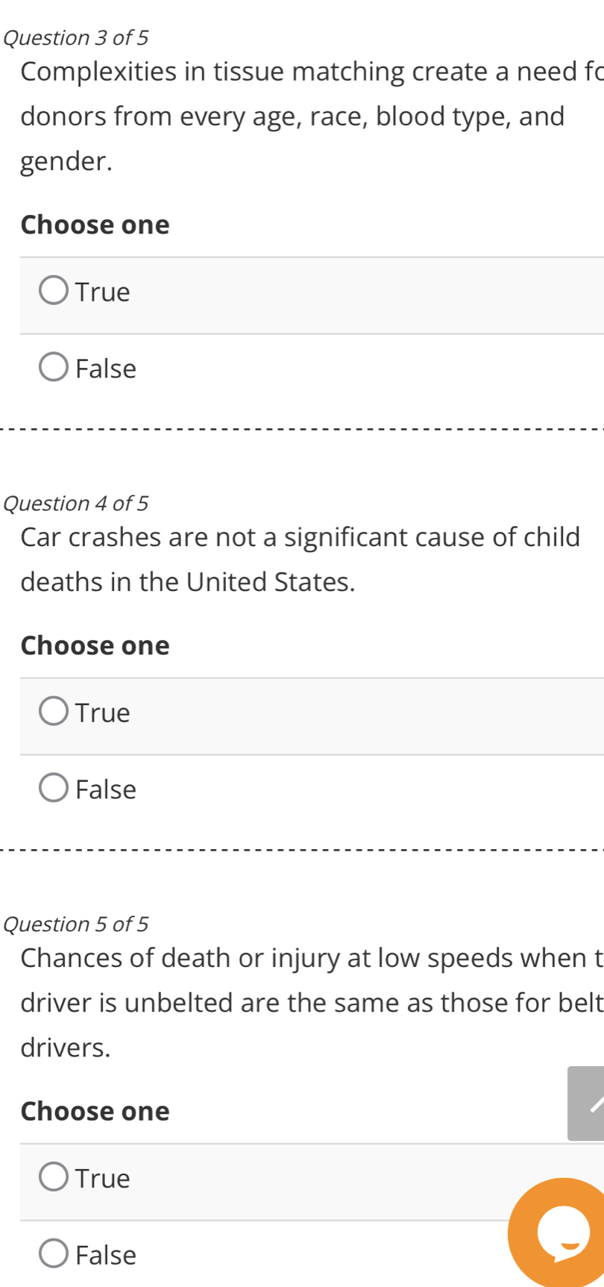The width and height of the screenshot is (604, 1287).
Task: Select False radio circle for Question 3
Action: coord(54,369)
